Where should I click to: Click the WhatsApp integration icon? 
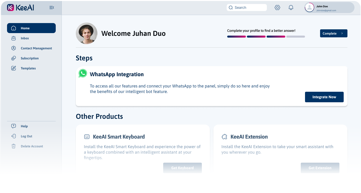click(83, 73)
